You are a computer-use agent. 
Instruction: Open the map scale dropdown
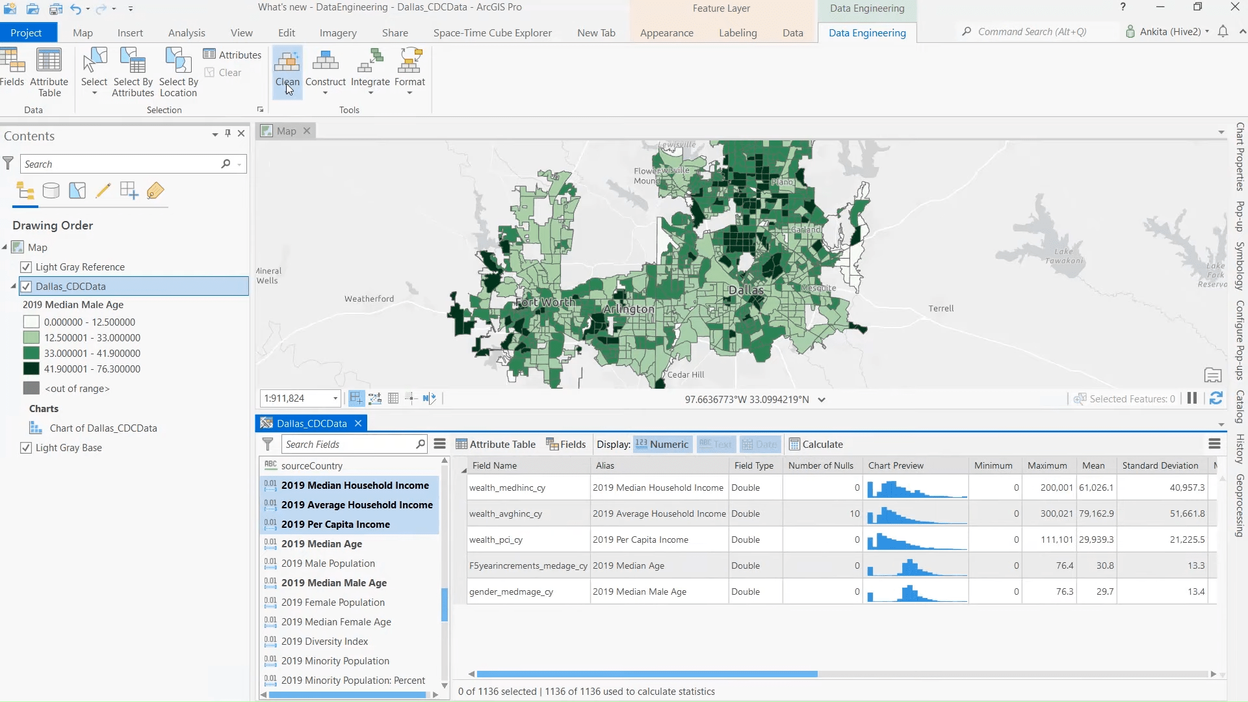tap(335, 398)
